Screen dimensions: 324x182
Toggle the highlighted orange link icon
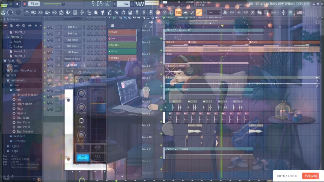(199, 12)
